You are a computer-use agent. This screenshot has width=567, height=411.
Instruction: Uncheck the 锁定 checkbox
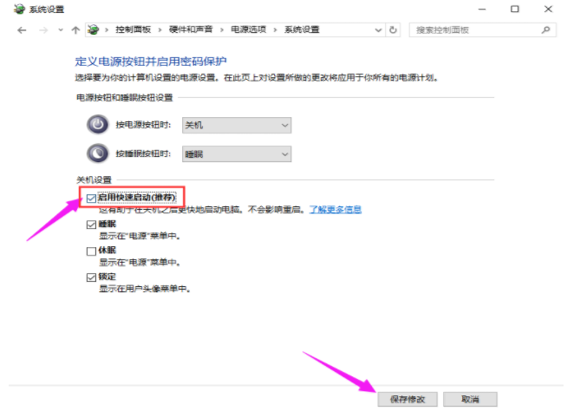pyautogui.click(x=92, y=277)
